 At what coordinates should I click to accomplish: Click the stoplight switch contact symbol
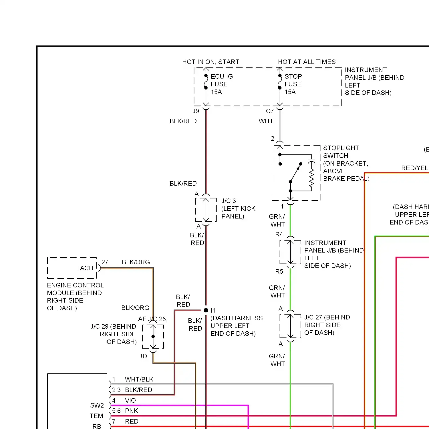coord(295,173)
